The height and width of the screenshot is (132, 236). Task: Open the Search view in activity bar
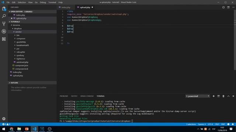click(x=4, y=16)
